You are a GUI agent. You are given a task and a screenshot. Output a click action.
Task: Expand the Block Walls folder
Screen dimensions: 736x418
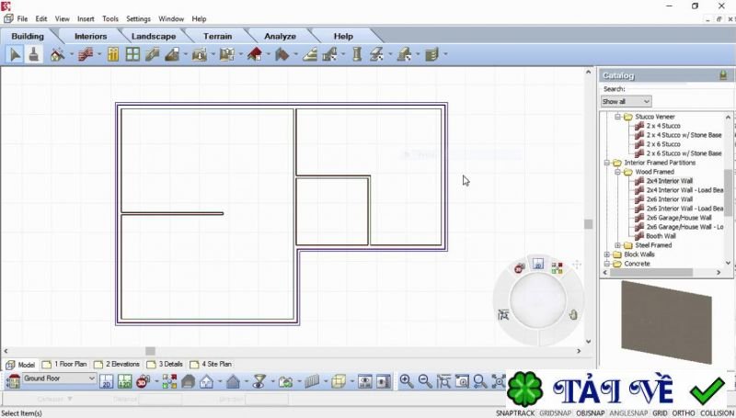click(x=607, y=254)
